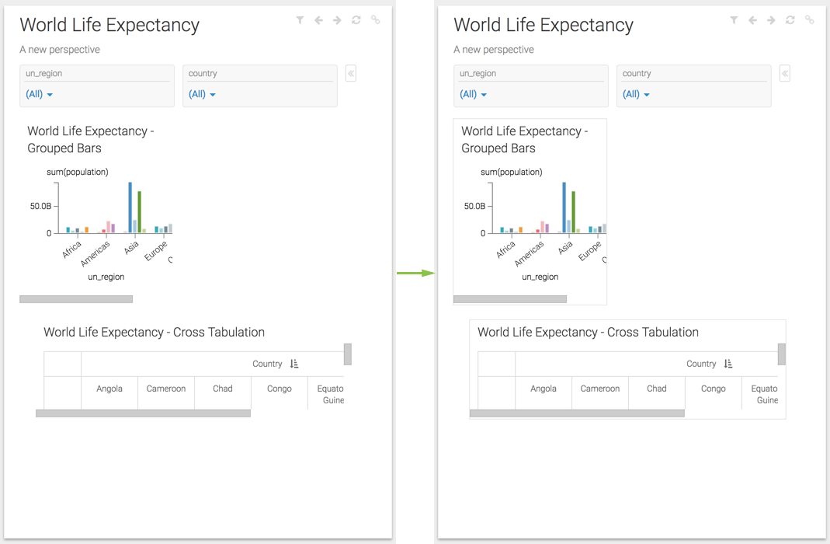Click the tall blue Asia bar in left chart
The width and height of the screenshot is (830, 544).
[x=130, y=207]
